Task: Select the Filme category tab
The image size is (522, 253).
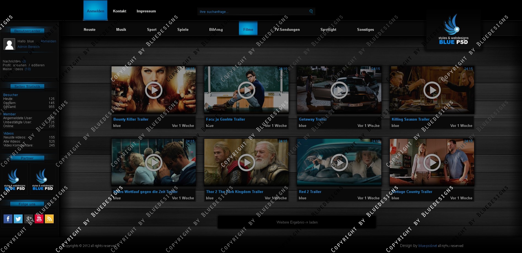Action: click(x=248, y=28)
